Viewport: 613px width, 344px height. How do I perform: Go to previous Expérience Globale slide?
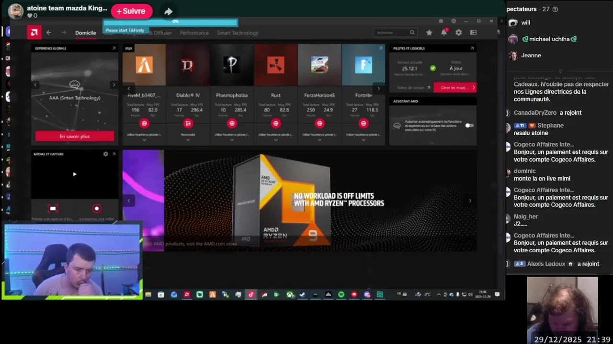(35, 85)
